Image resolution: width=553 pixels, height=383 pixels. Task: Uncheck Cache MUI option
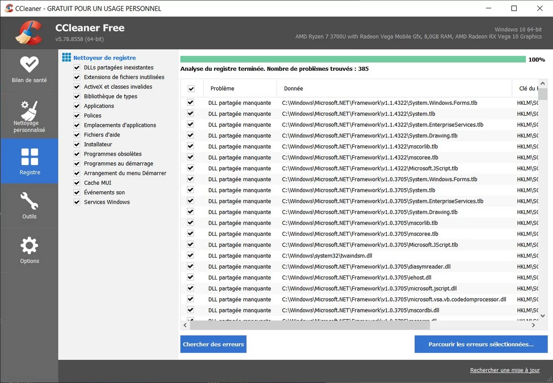(x=77, y=183)
